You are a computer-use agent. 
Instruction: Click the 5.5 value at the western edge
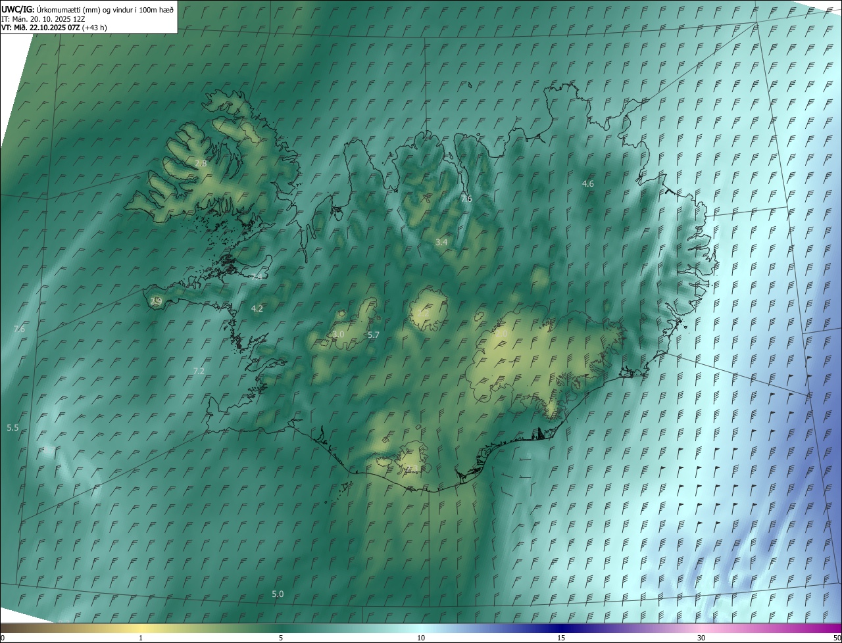pyautogui.click(x=12, y=428)
